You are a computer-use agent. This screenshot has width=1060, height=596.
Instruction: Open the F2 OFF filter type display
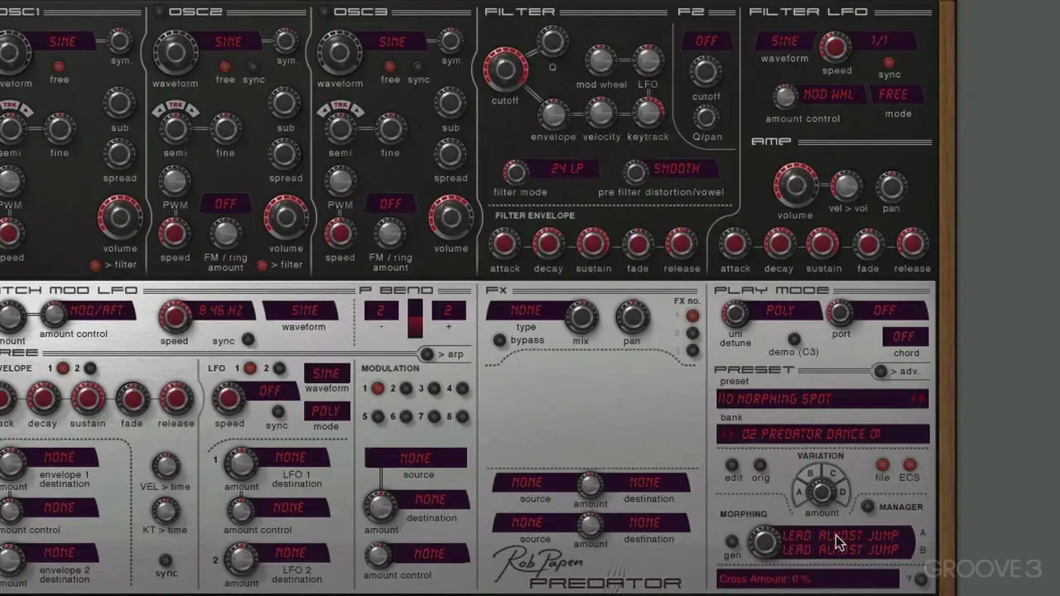[706, 41]
